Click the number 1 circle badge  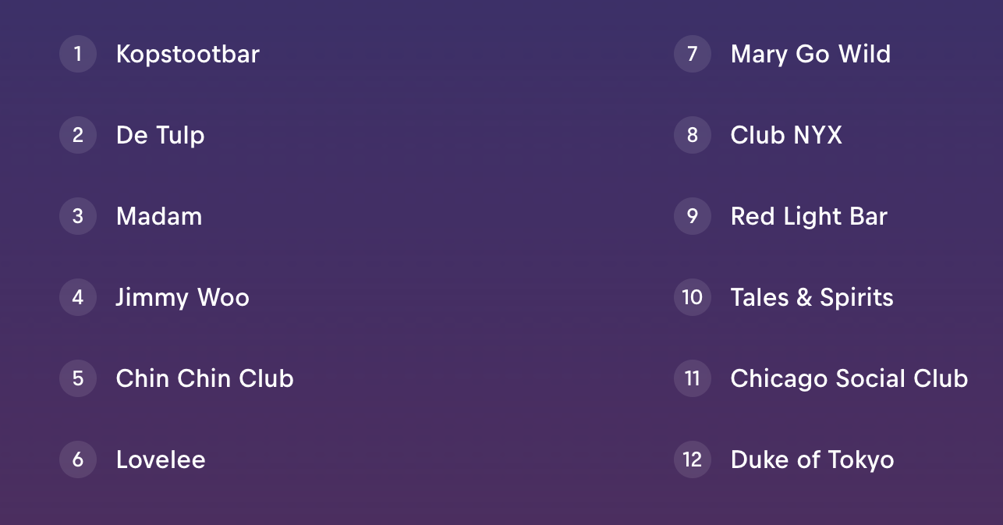(x=78, y=54)
